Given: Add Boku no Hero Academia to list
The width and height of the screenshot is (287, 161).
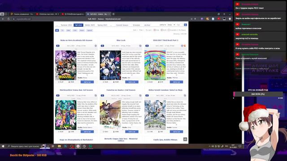Looking at the screenshot, I should (87, 82).
